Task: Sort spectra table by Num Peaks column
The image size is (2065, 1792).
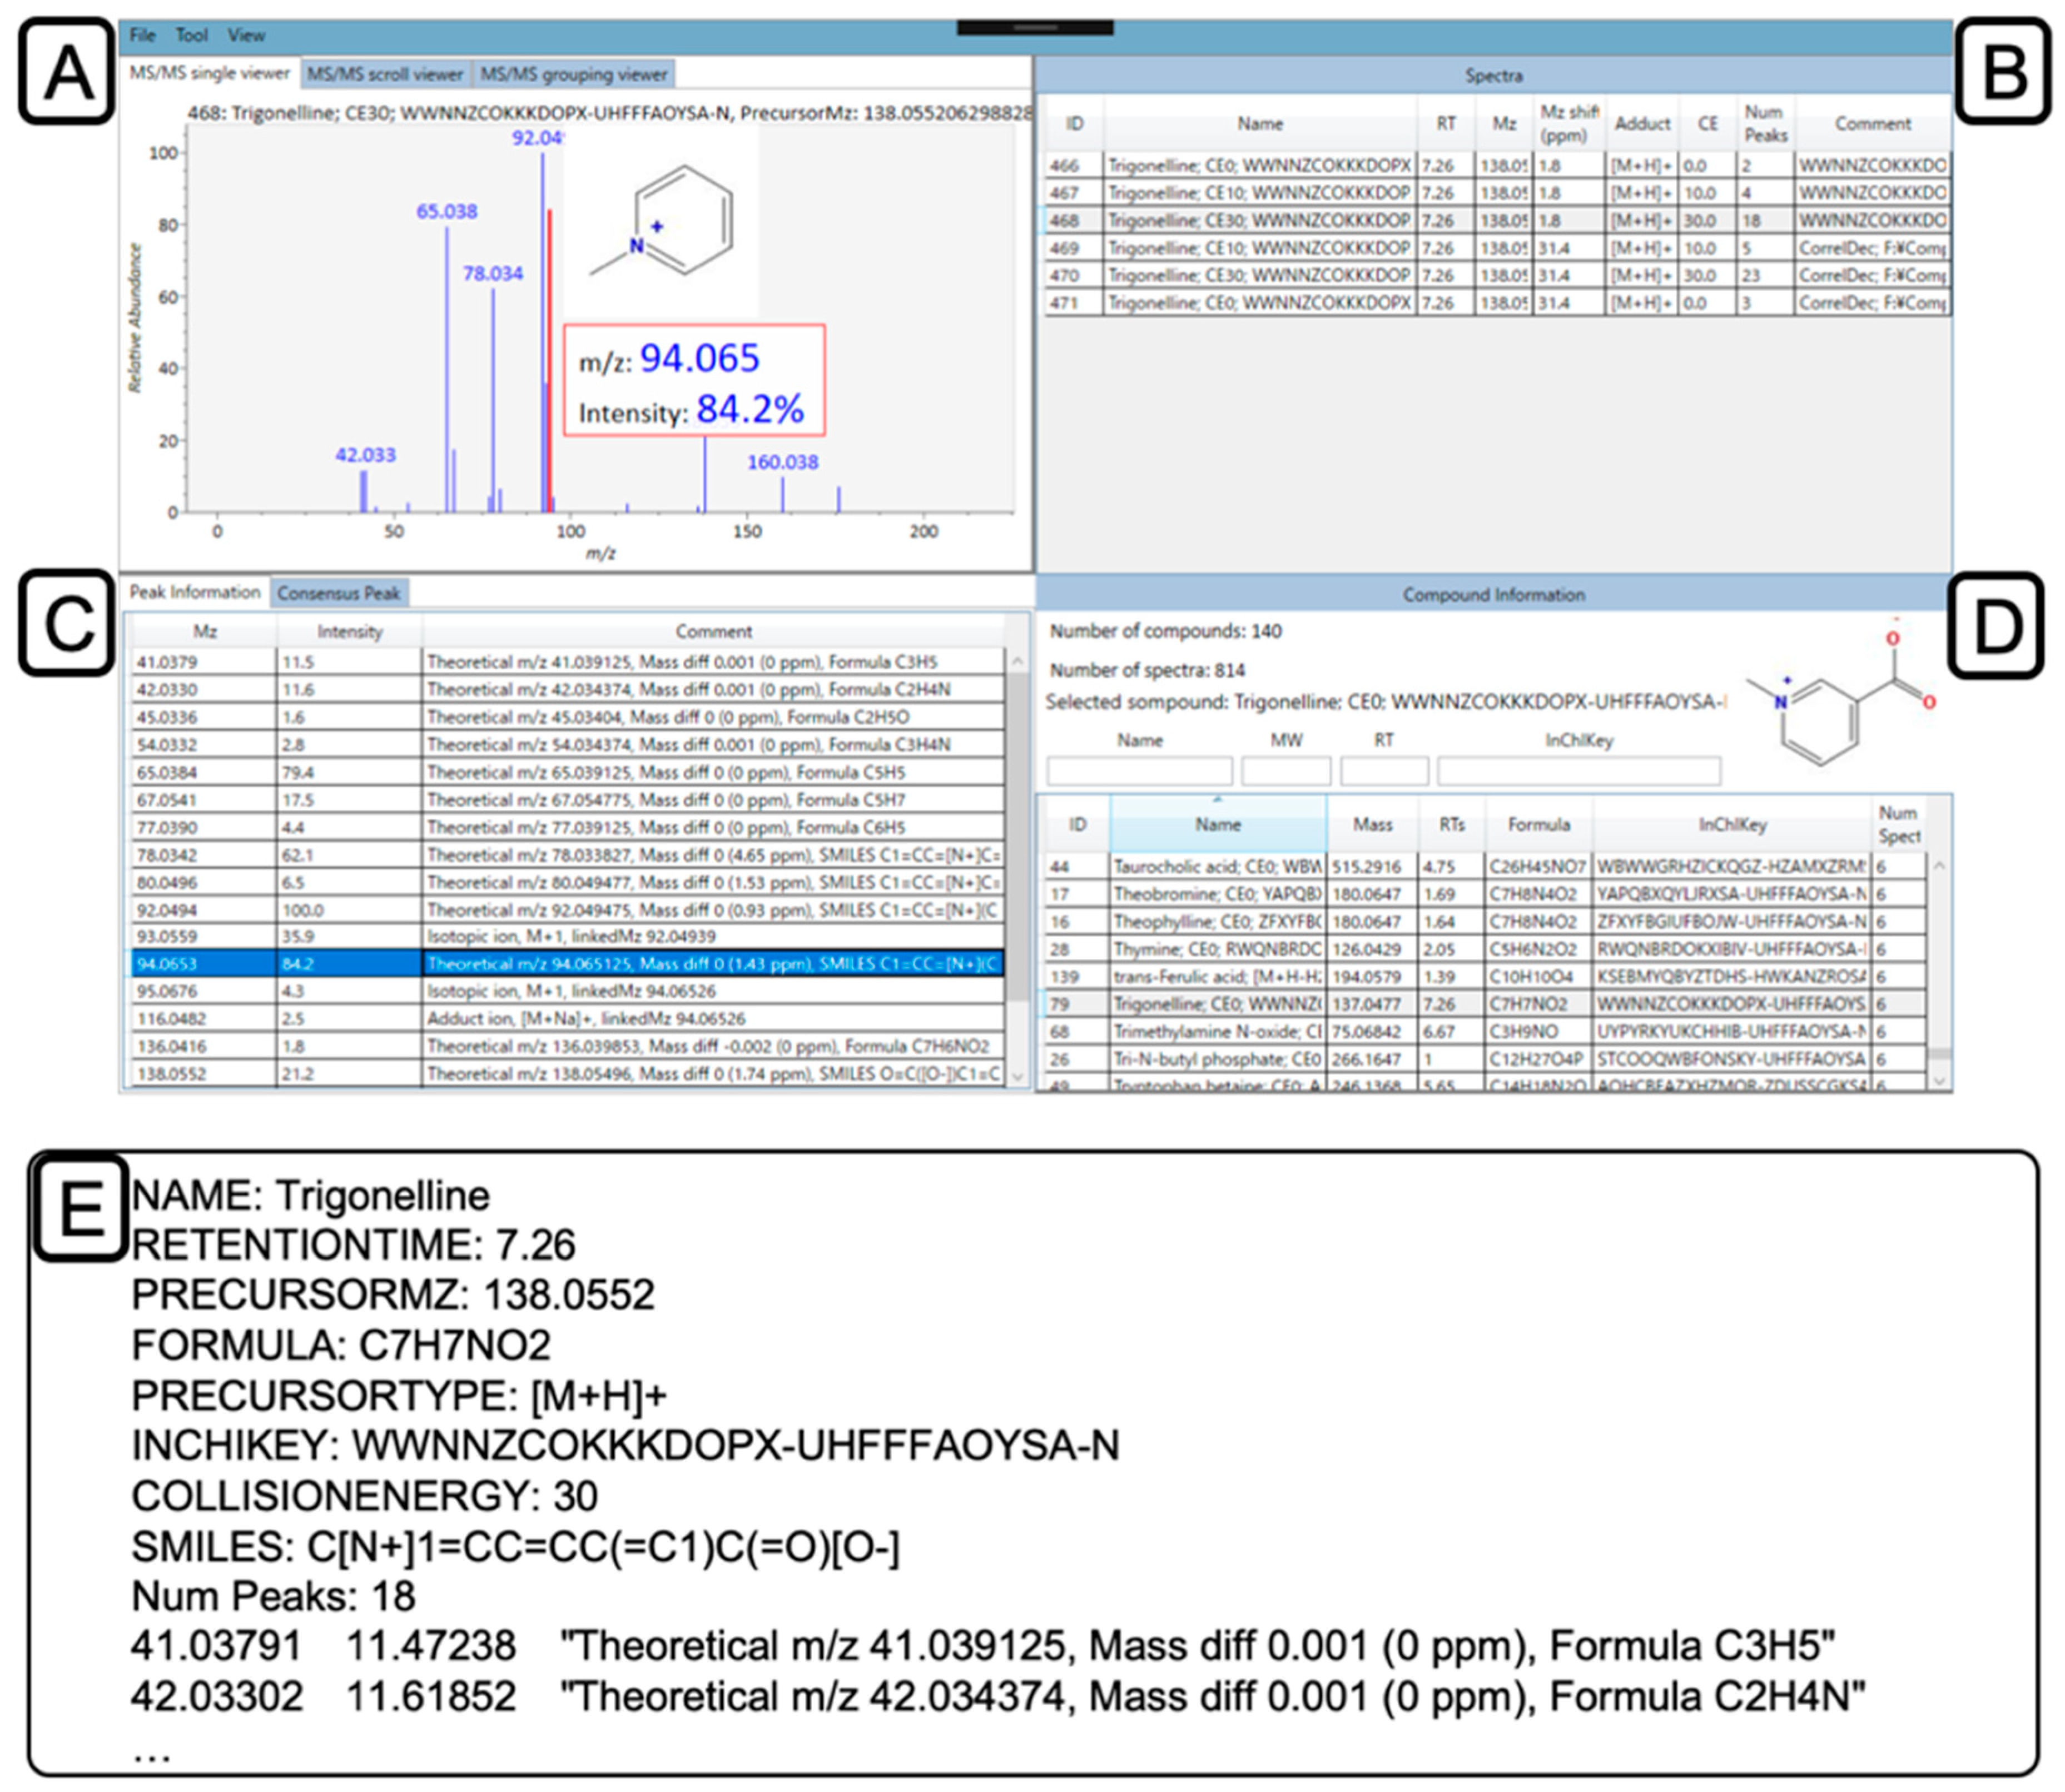Action: (1765, 124)
